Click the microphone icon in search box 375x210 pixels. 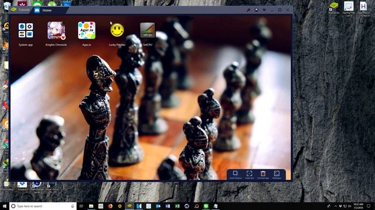(73, 206)
